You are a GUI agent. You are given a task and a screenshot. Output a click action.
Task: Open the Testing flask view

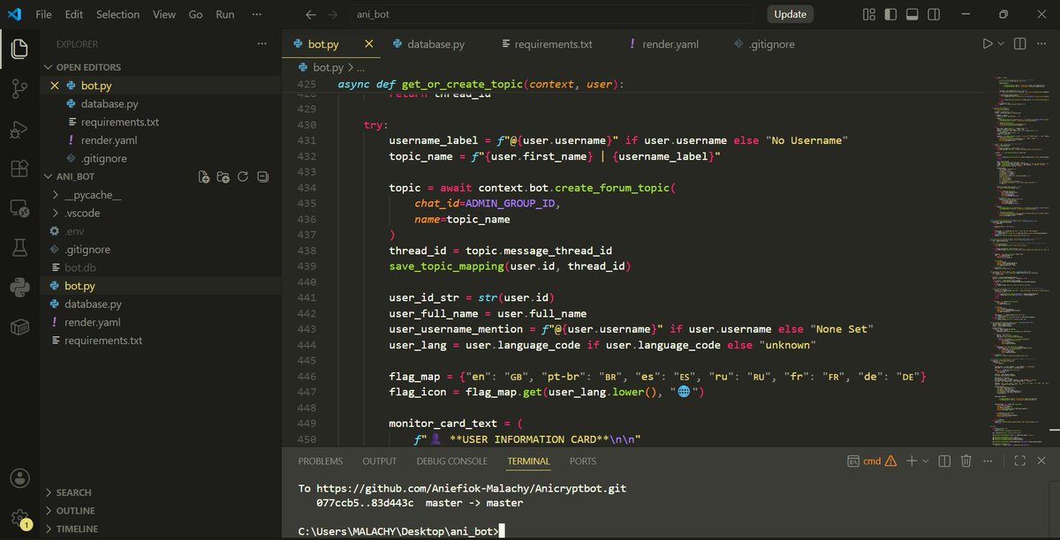click(x=19, y=248)
